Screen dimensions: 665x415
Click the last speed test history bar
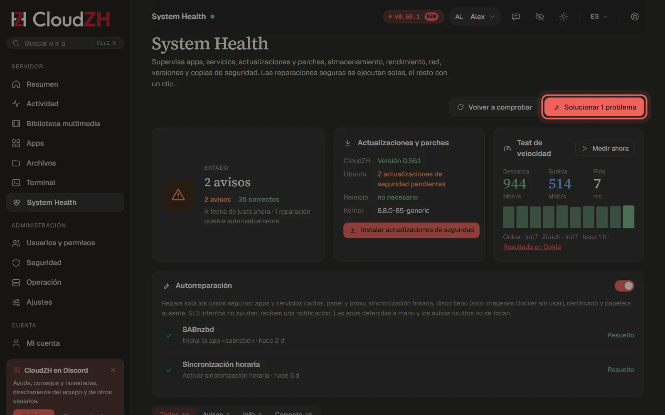coord(628,217)
